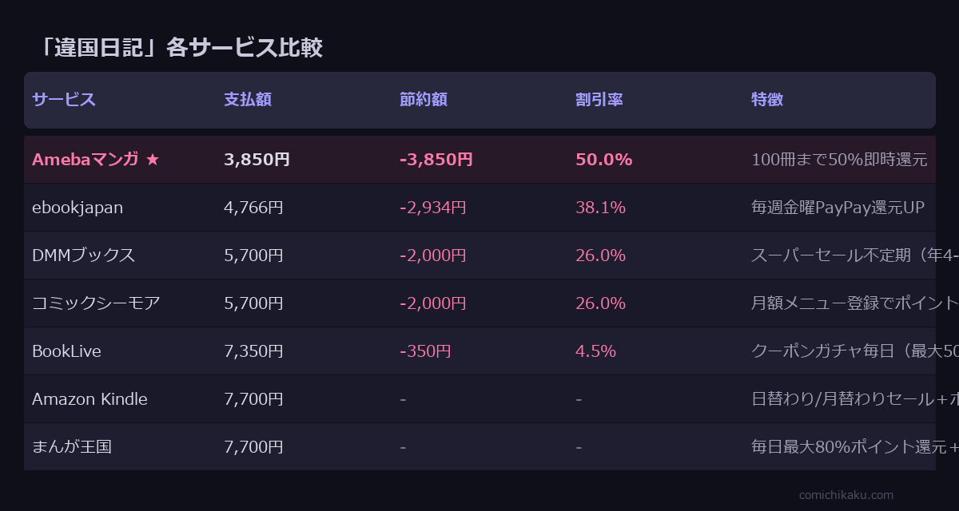959x511 pixels.
Task: Click the 割引率 column header
Action: [x=599, y=100]
